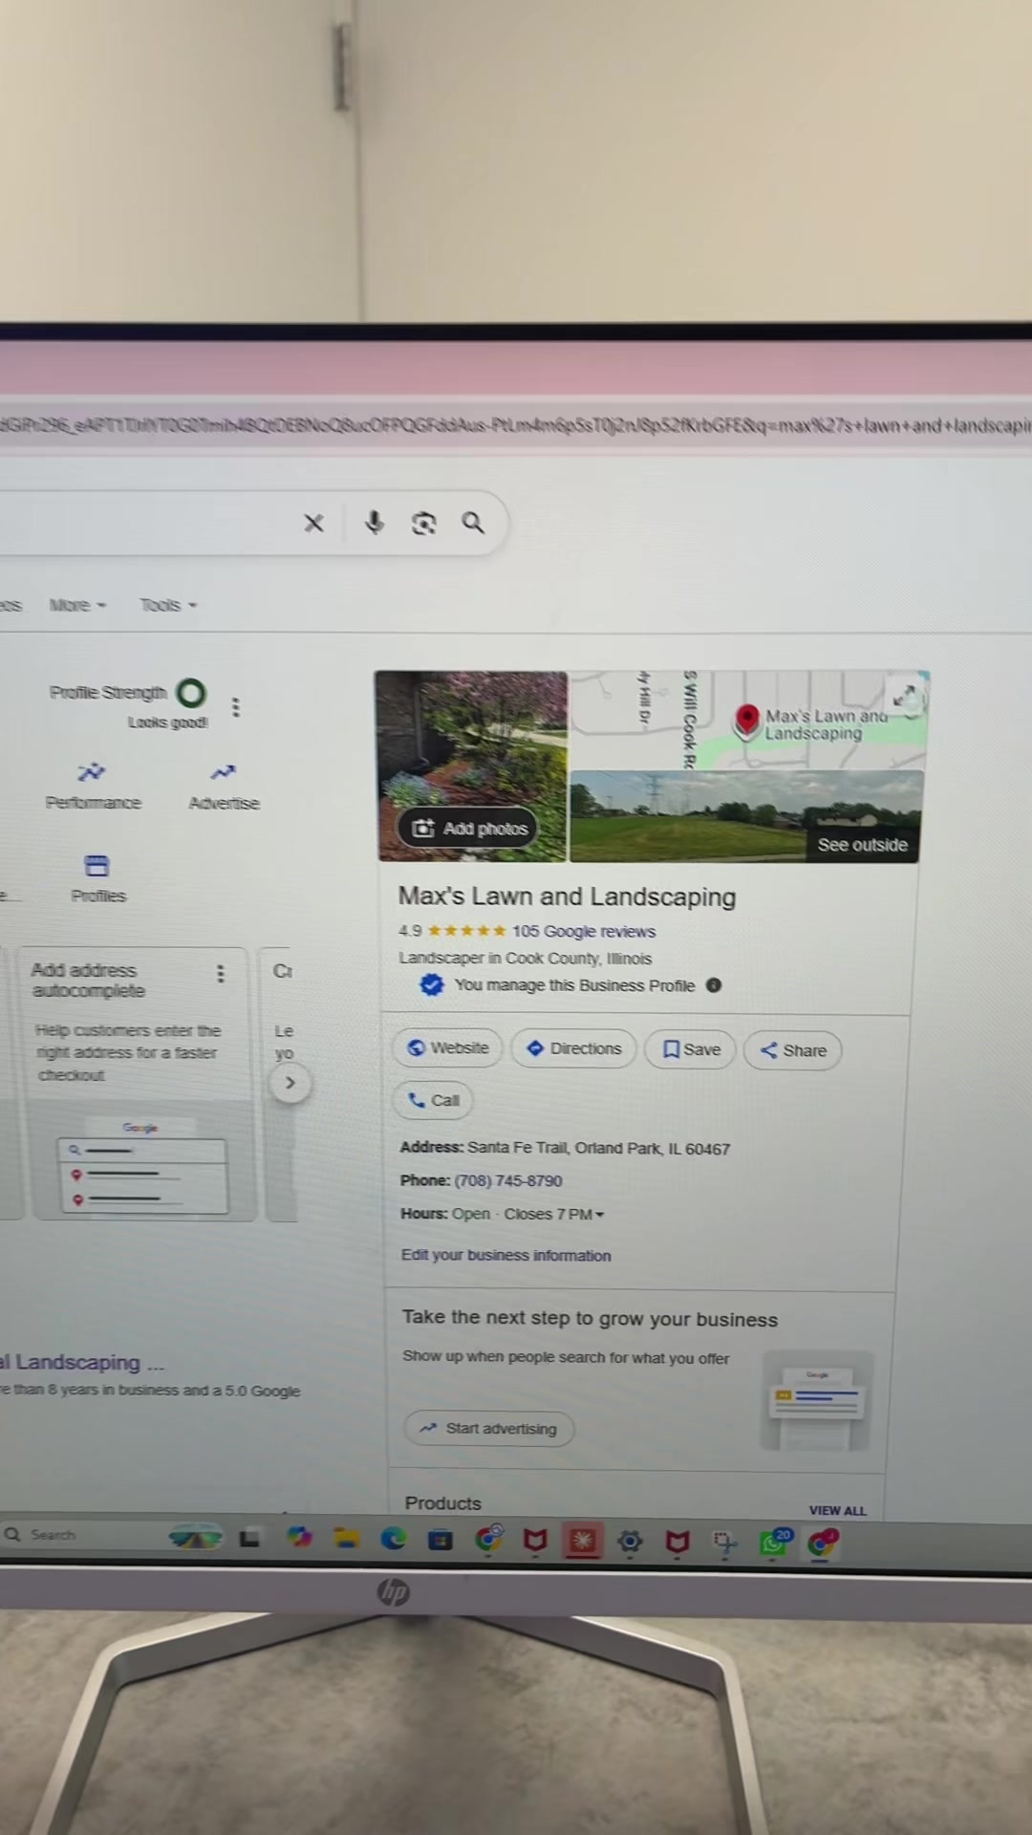Click inside the Google search input box
1032x1835 pixels.
143,523
